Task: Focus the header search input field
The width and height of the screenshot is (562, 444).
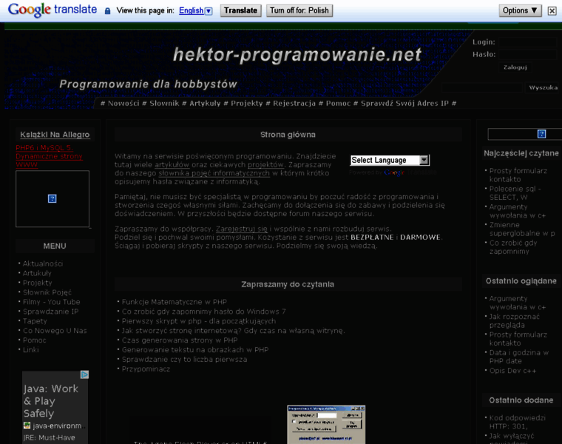Action: click(482, 87)
